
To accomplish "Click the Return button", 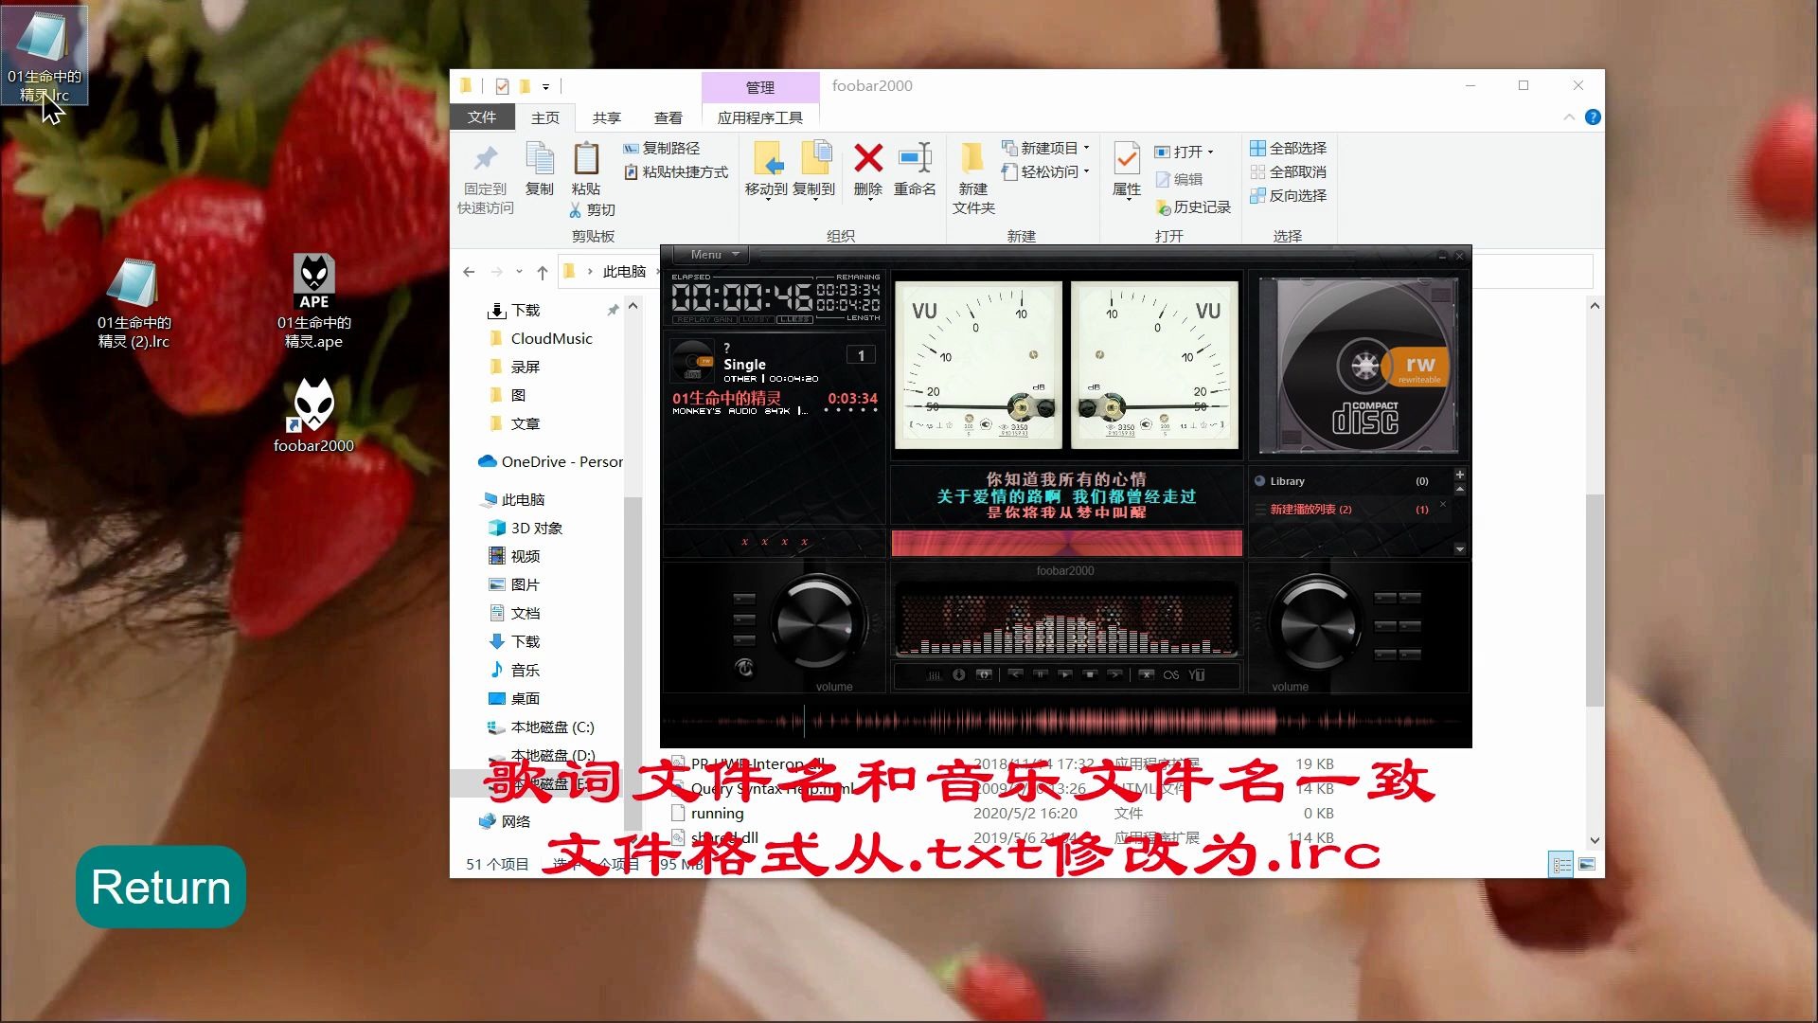I will coord(159,887).
